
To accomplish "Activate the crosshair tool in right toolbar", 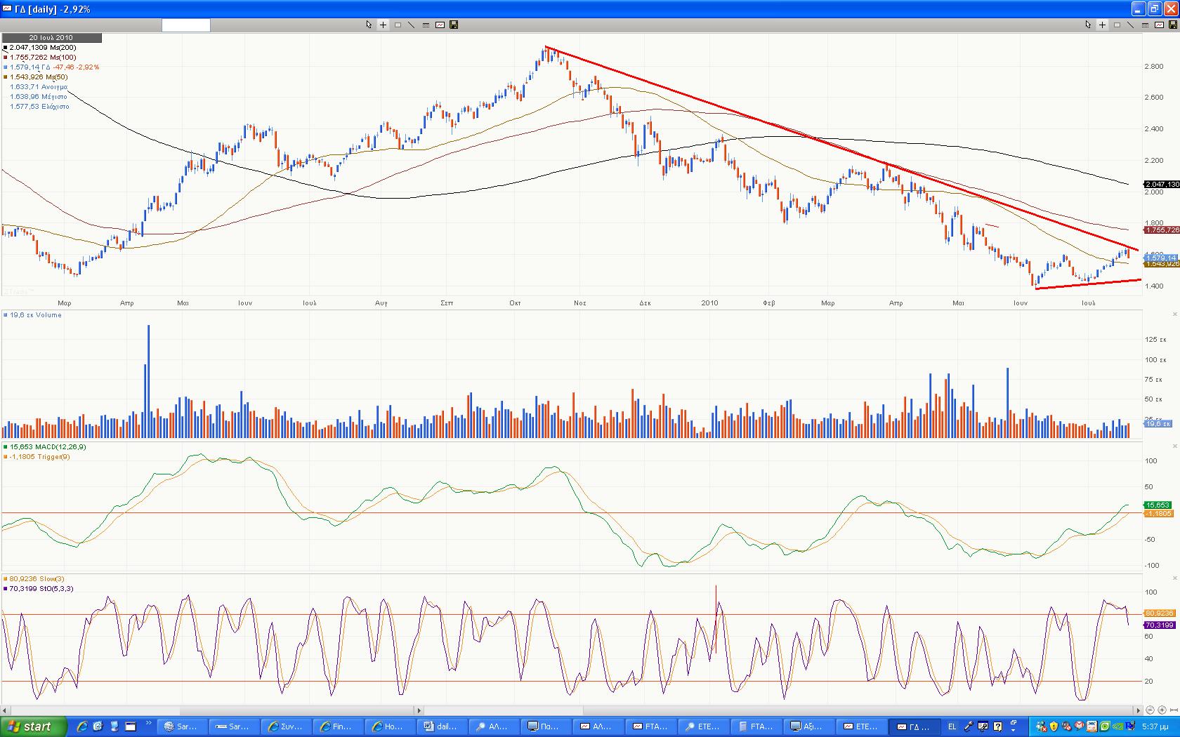I will (1102, 25).
